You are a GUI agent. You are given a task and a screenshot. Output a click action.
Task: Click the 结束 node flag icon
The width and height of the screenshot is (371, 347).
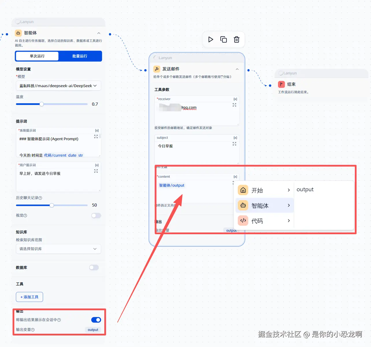(x=281, y=84)
